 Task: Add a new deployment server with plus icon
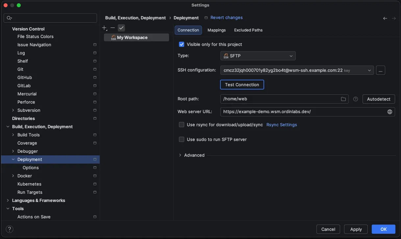(105, 28)
